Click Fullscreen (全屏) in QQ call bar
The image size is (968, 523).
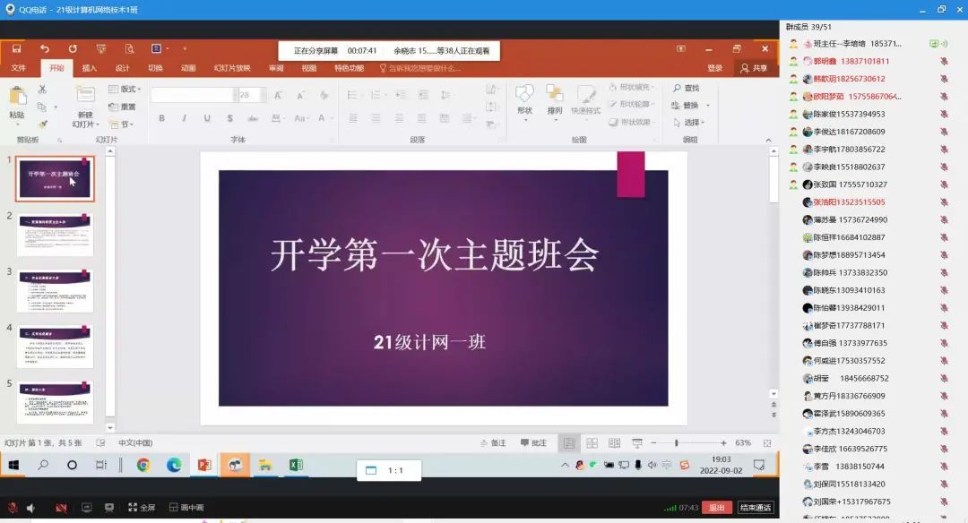tap(142, 508)
